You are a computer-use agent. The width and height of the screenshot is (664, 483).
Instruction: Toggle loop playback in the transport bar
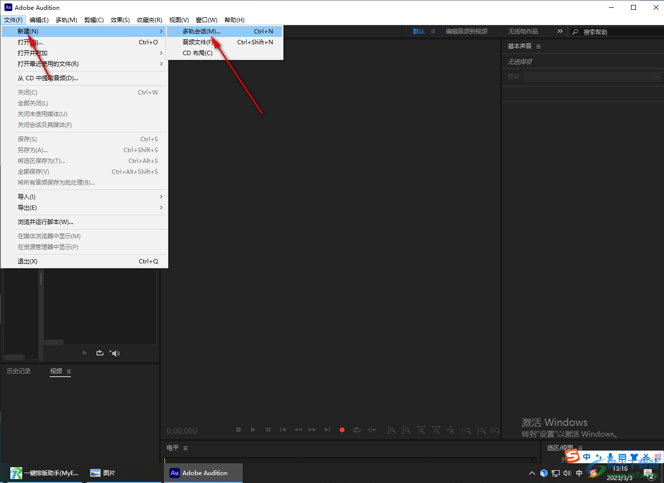tap(357, 430)
